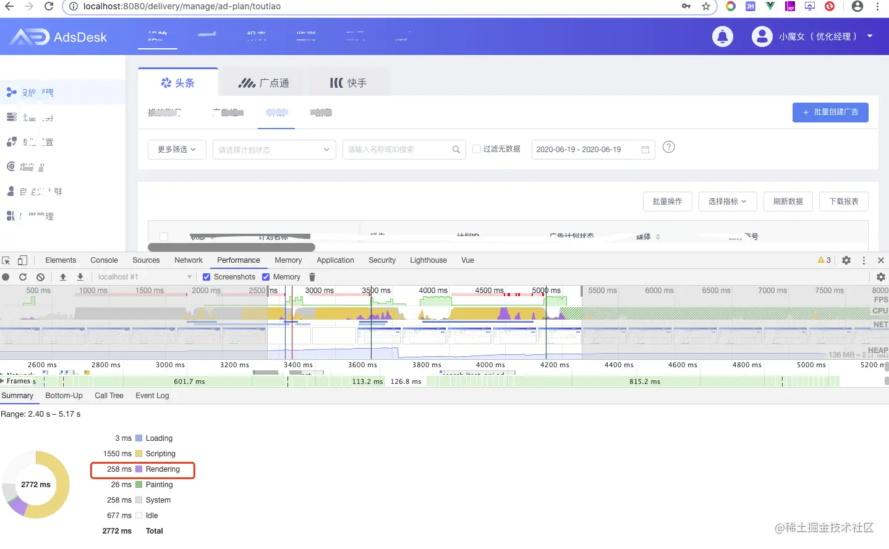This screenshot has height=549, width=889.
Task: Close the DevTools panel
Action: pyautogui.click(x=881, y=260)
